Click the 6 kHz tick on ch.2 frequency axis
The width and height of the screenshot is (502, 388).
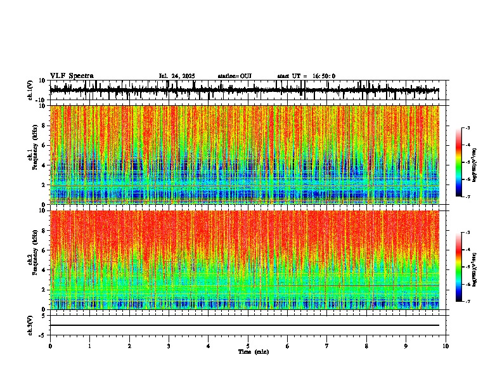44,250
